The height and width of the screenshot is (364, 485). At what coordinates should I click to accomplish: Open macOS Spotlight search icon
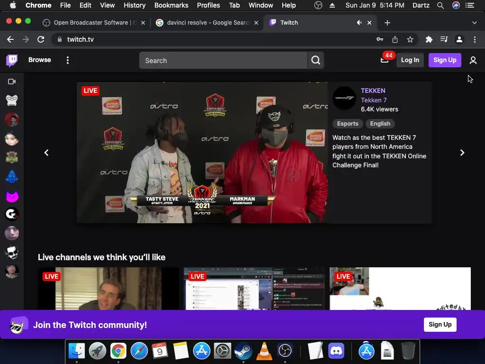pyautogui.click(x=440, y=5)
